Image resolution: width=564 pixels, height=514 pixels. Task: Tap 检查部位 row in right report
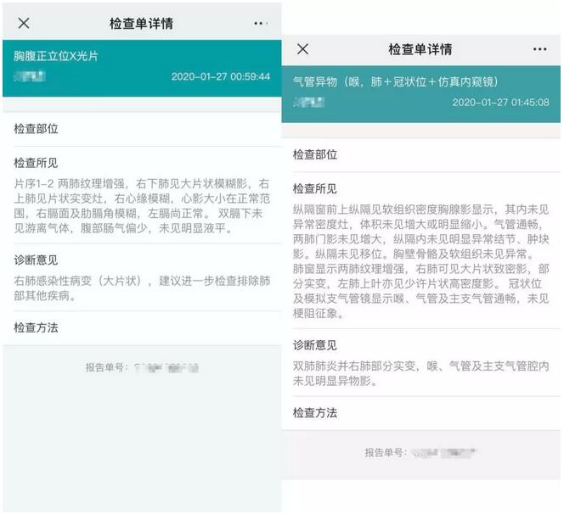coord(421,154)
